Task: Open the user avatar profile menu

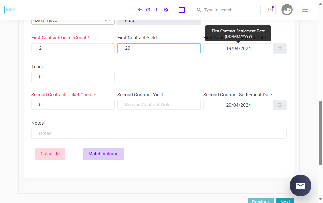Action: tap(287, 10)
